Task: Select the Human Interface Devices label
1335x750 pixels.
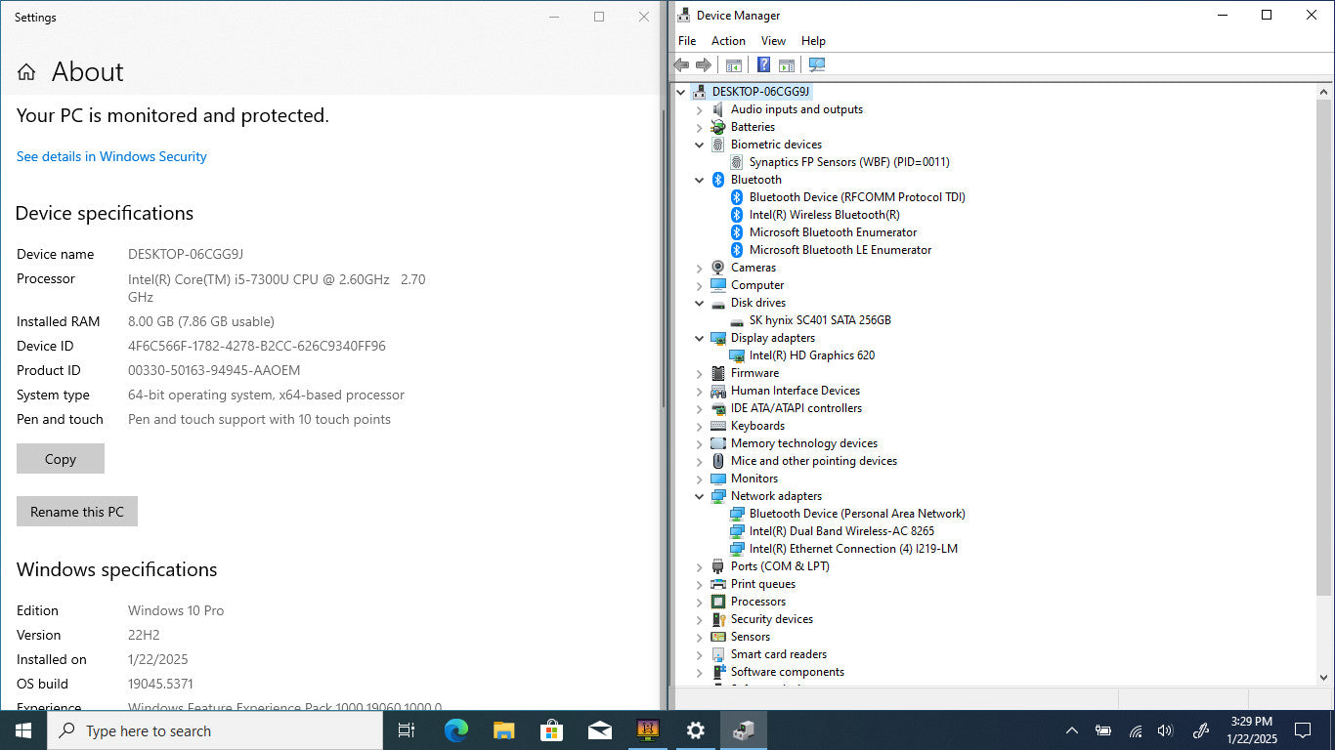Action: coord(796,391)
